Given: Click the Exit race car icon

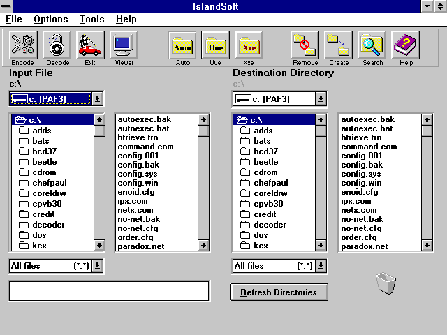Looking at the screenshot, I should pyautogui.click(x=90, y=45).
